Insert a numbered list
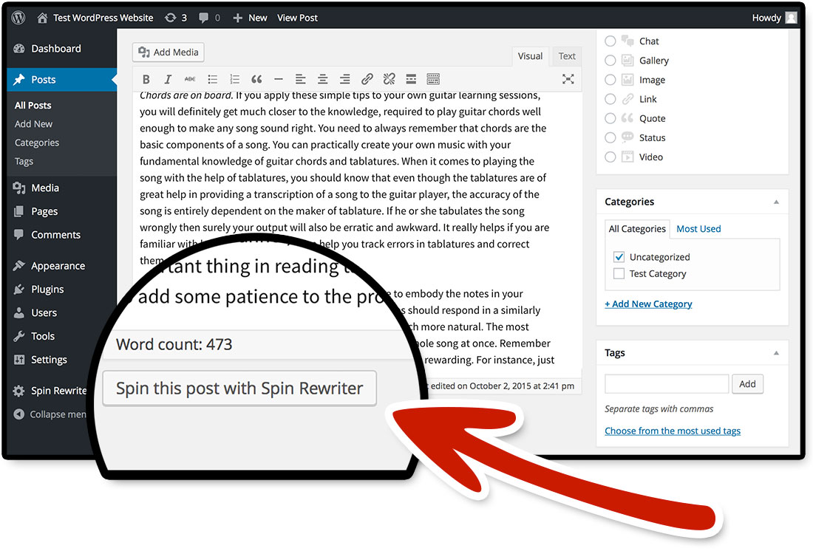This screenshot has width=813, height=551. click(235, 79)
